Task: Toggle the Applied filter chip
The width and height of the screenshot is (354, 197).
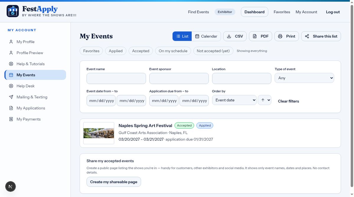Action: (x=116, y=51)
